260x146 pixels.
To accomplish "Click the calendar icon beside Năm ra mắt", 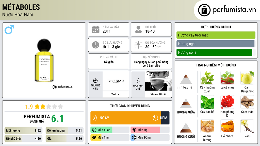I will [x=96, y=29].
